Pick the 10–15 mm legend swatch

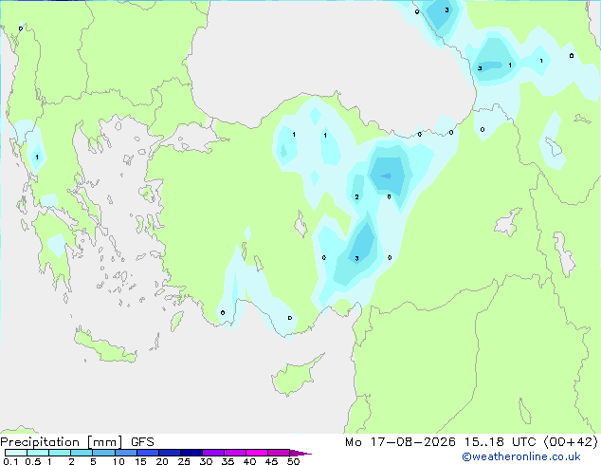point(125,453)
